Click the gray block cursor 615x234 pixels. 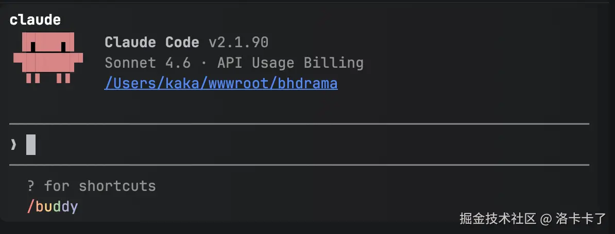pyautogui.click(x=31, y=145)
